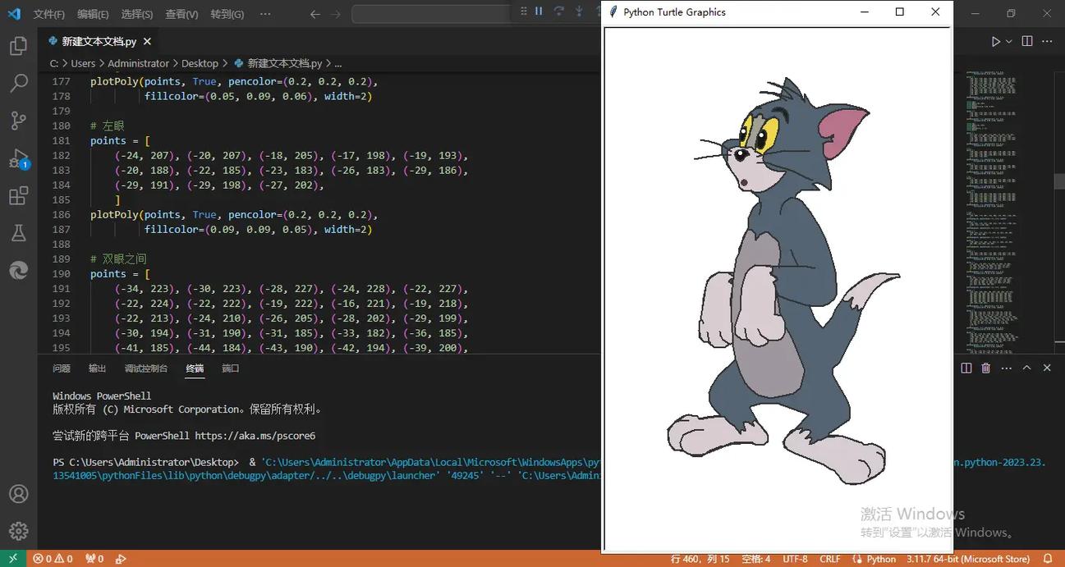The width and height of the screenshot is (1065, 567).
Task: Go forward with the right arrow
Action: click(336, 14)
